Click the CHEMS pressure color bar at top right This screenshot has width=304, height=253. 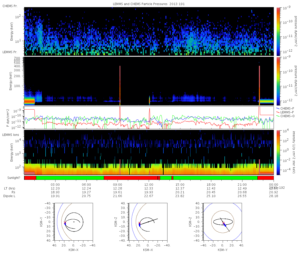coord(278,31)
